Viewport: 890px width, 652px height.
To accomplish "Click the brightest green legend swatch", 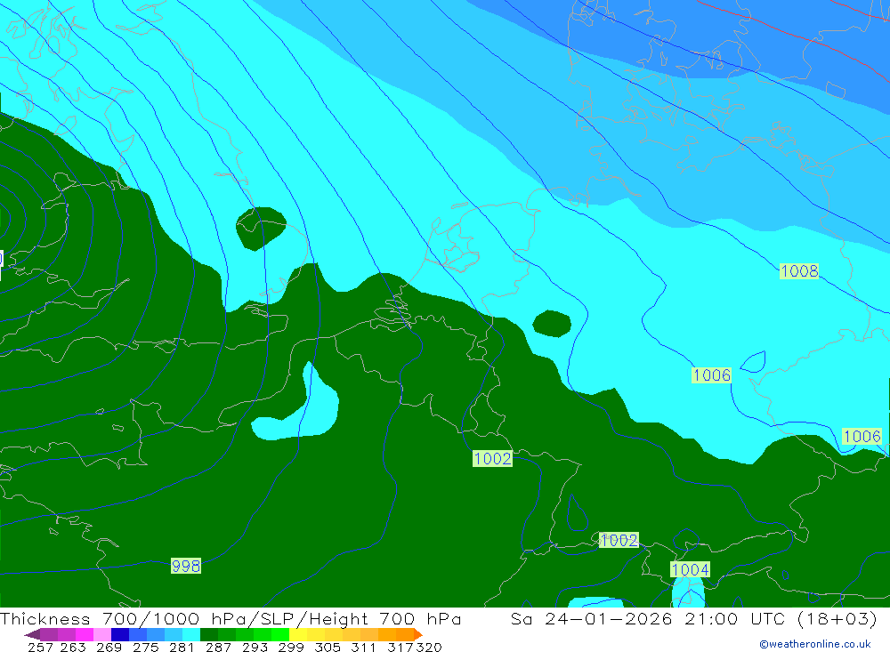I will pos(280,634).
